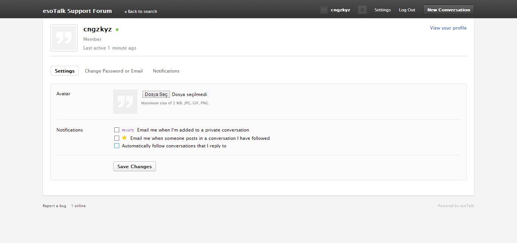The height and width of the screenshot is (243, 517).
Task: Toggle email when someone posts in followed conversation
Action: (x=117, y=138)
